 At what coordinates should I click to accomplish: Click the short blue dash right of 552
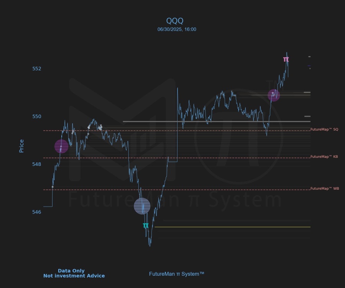(309, 66)
